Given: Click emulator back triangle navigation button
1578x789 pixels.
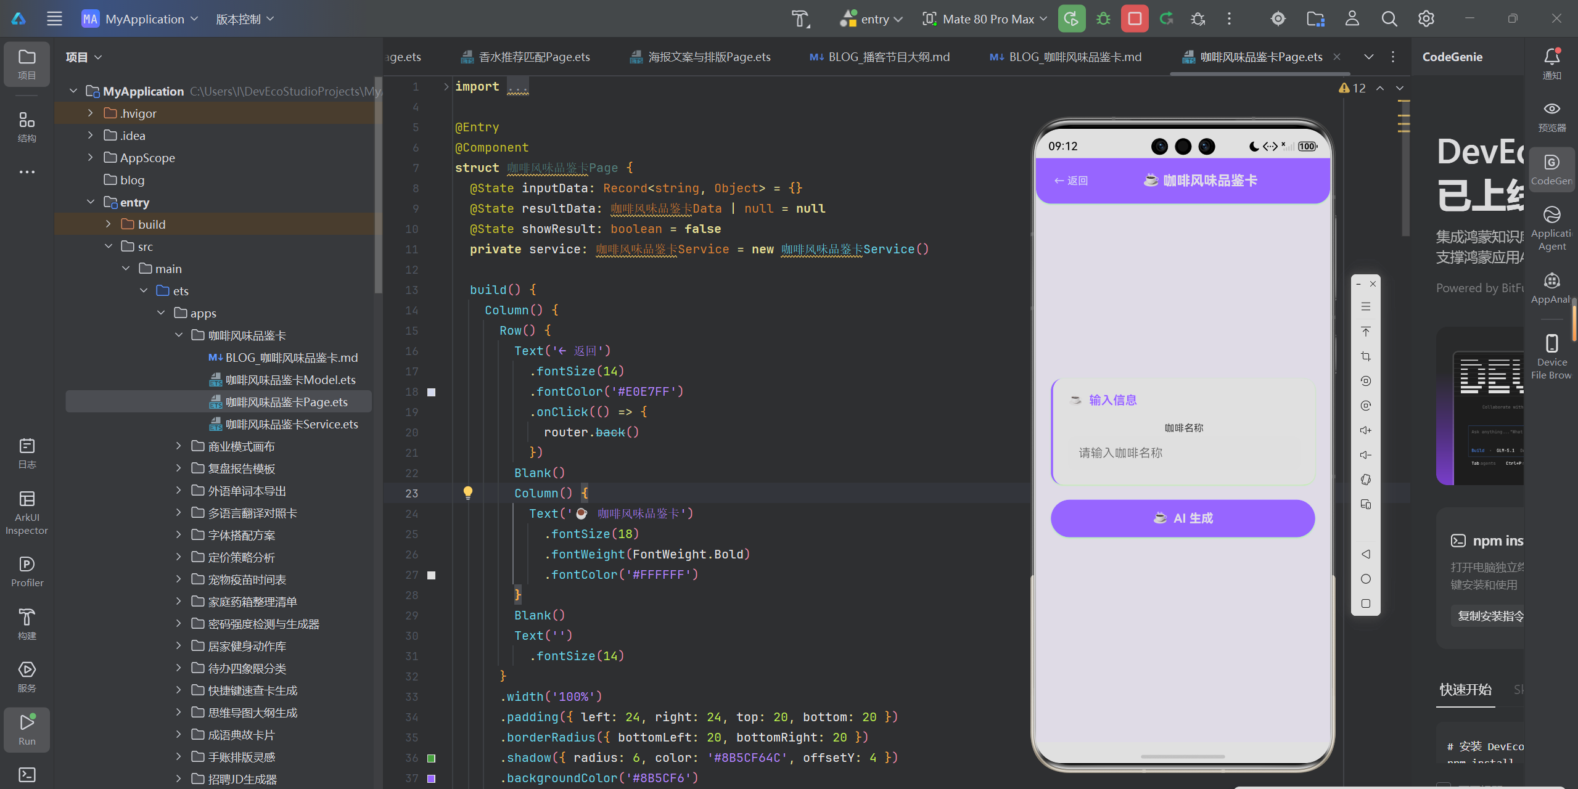Looking at the screenshot, I should (1366, 554).
